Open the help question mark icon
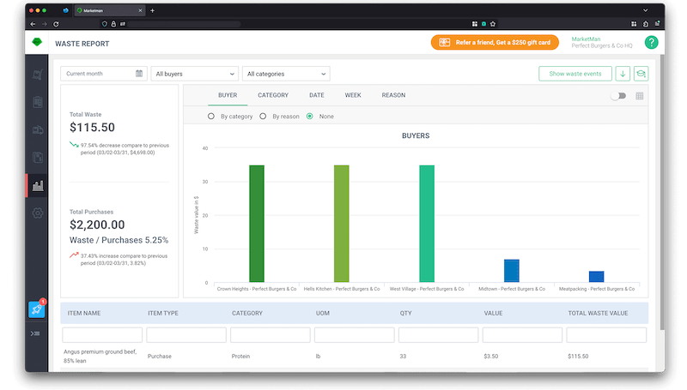The image size is (687, 390). (651, 42)
